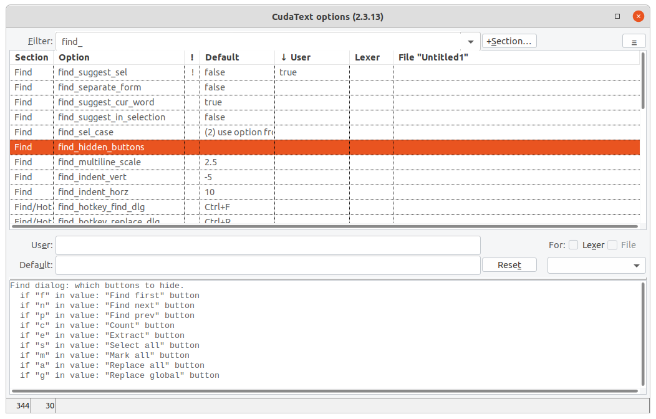The width and height of the screenshot is (656, 419).
Task: Select the highlighted find_hidden_buttons row
Action: tap(325, 147)
